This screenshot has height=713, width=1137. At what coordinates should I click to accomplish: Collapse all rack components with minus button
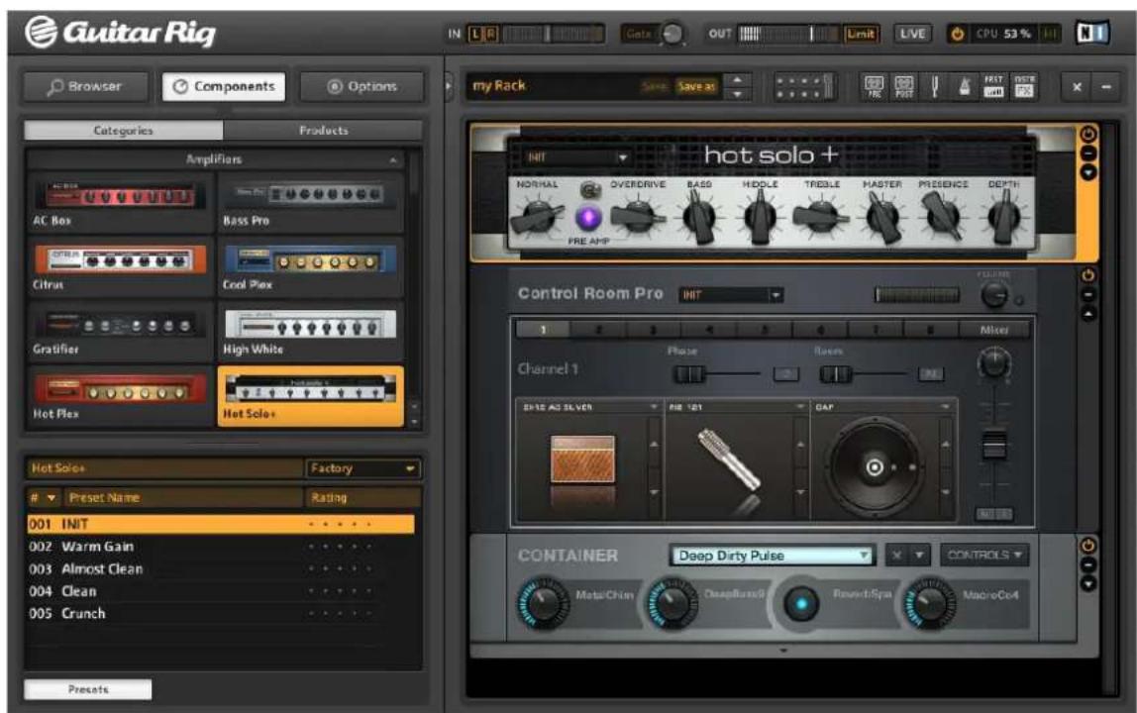(1106, 87)
